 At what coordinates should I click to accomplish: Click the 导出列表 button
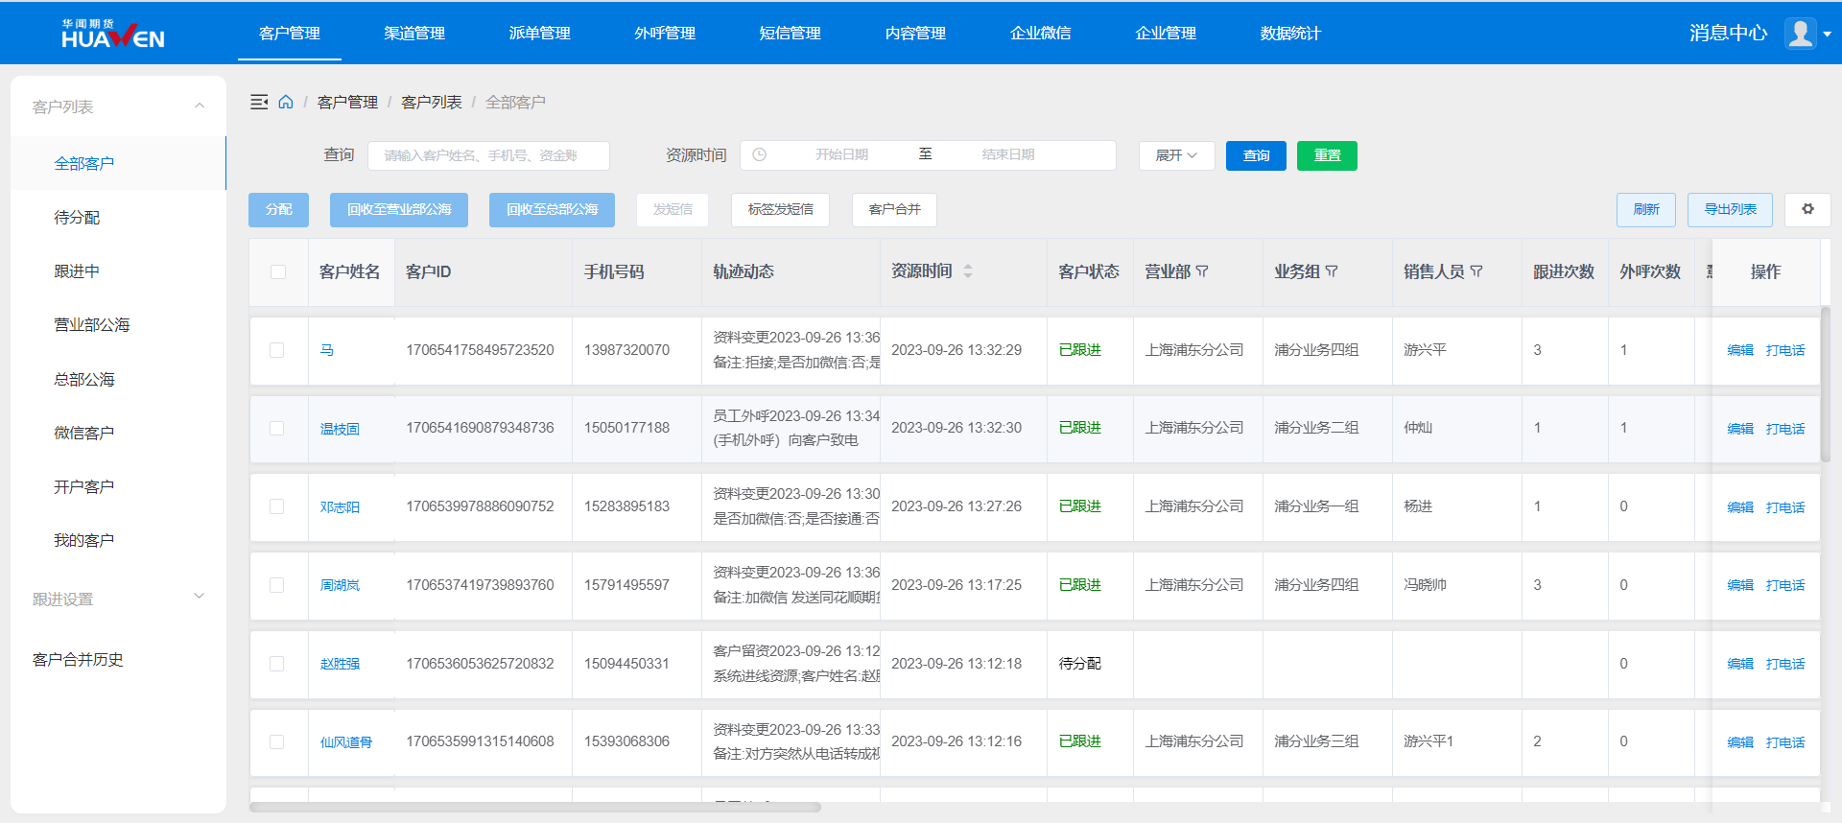point(1730,209)
